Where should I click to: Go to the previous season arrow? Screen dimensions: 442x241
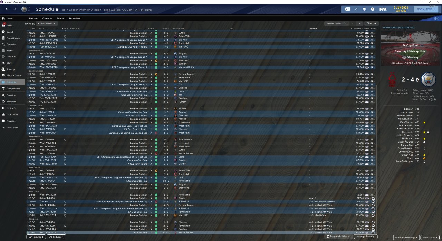coord(352,24)
